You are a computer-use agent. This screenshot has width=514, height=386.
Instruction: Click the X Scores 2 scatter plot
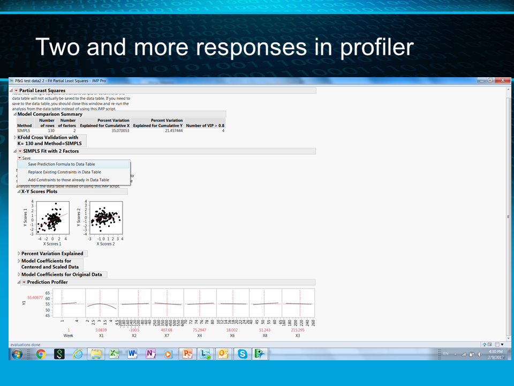click(x=106, y=218)
